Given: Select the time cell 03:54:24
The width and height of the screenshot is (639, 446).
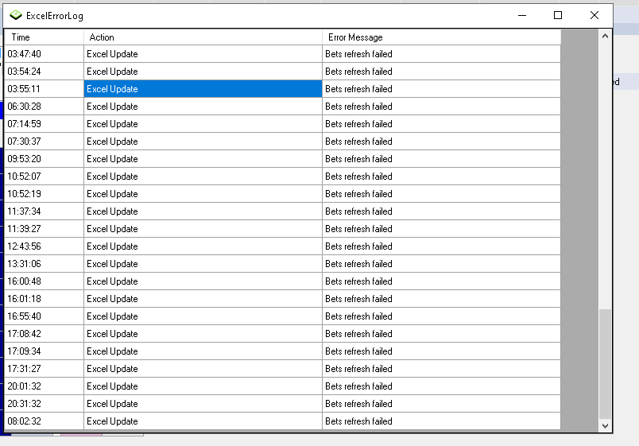Looking at the screenshot, I should coord(44,72).
